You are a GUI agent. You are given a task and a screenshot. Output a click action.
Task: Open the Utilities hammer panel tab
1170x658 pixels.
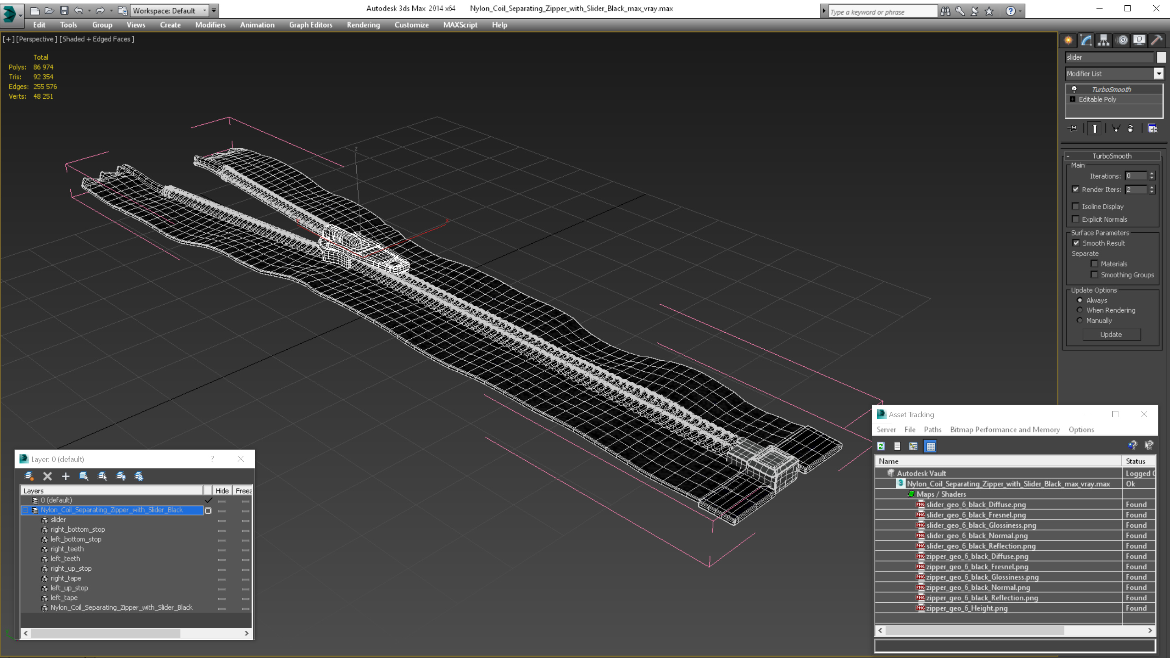[x=1156, y=41]
